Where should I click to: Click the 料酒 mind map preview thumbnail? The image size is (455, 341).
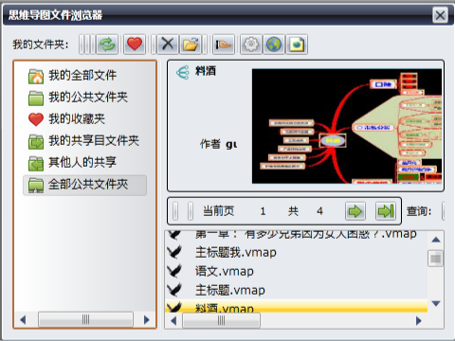(347, 126)
